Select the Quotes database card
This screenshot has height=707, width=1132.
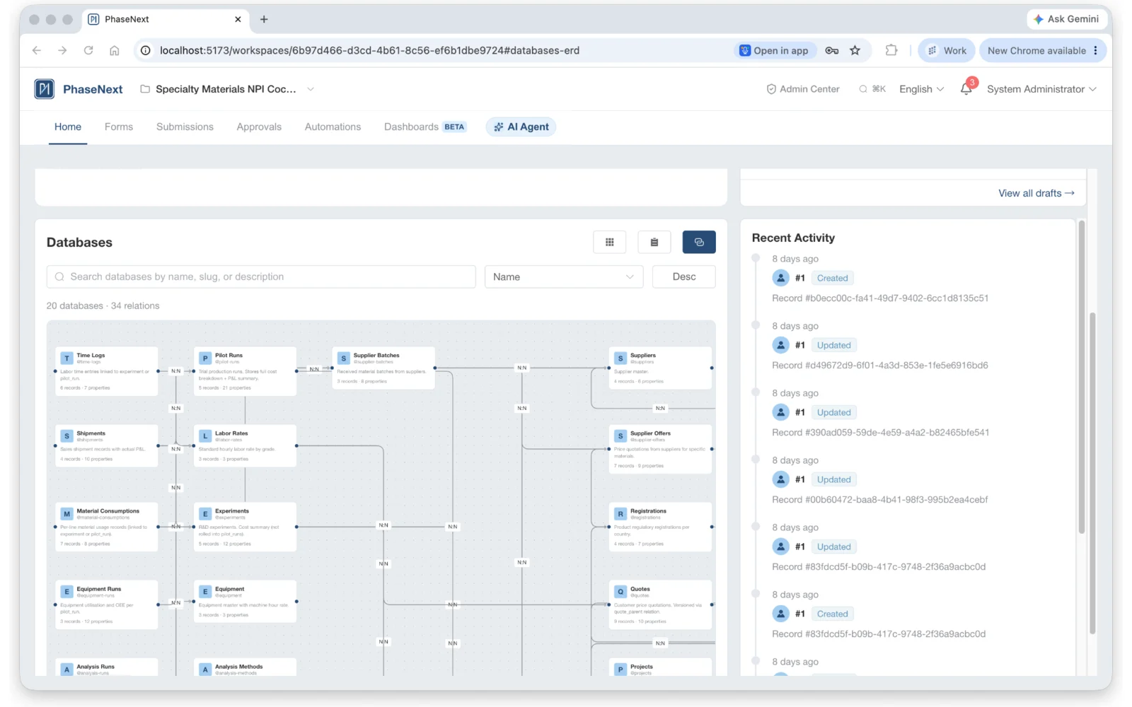click(x=660, y=604)
